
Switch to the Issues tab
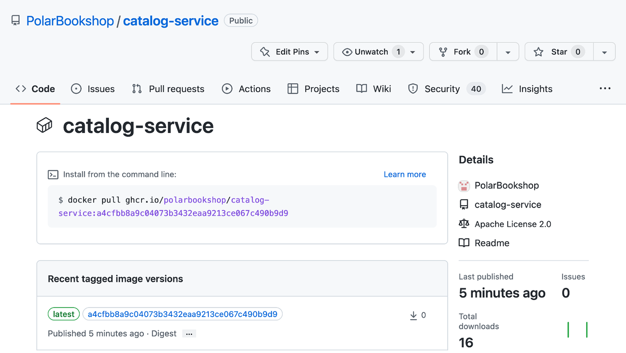[x=93, y=89]
